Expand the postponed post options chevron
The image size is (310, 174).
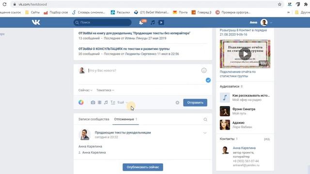205,133
